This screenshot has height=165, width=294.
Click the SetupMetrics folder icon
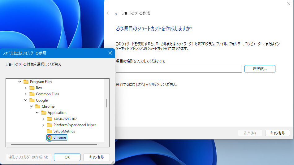pyautogui.click(x=50, y=131)
